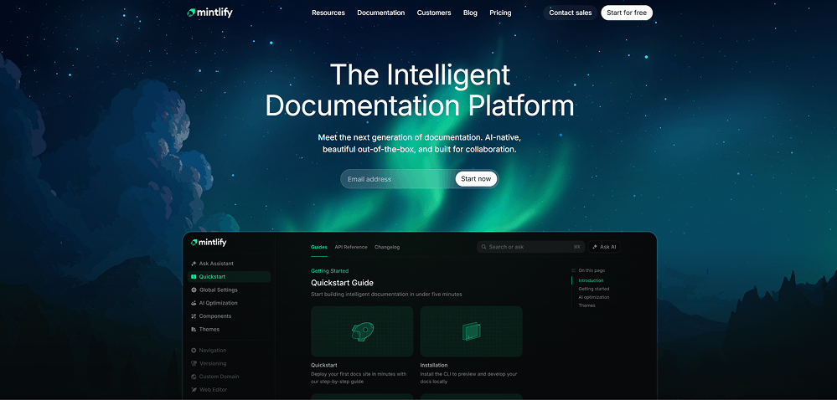Jump to Getting started in page outline
The width and height of the screenshot is (837, 400).
point(593,289)
